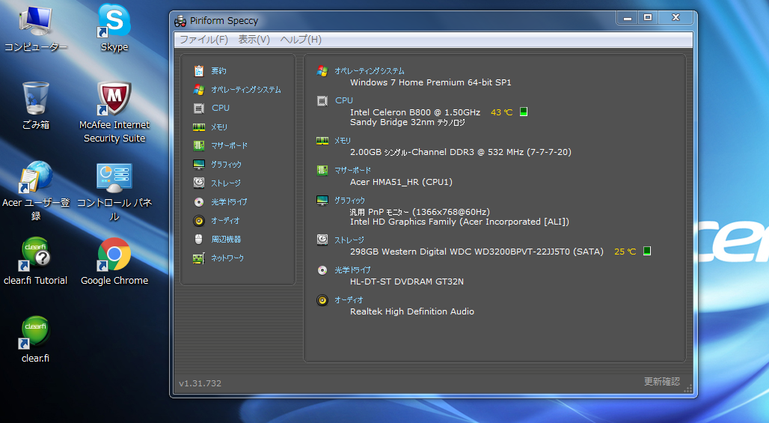Click the audio speaker icon in summary panel
Screen dimensions: 769x423
[x=322, y=300]
